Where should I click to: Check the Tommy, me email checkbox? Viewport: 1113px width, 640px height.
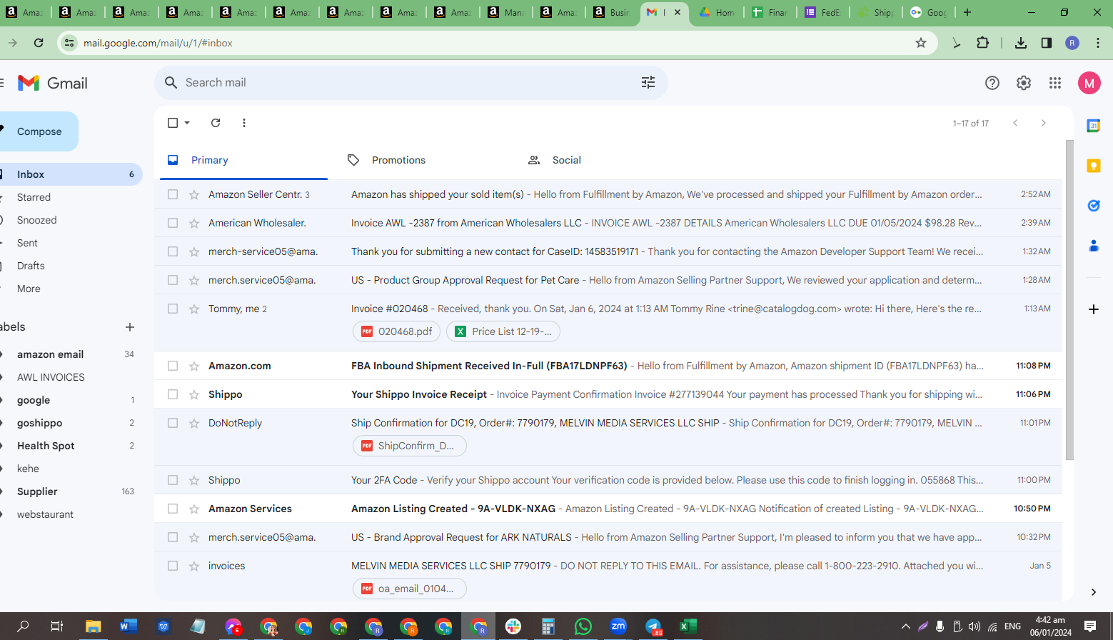[x=173, y=309]
